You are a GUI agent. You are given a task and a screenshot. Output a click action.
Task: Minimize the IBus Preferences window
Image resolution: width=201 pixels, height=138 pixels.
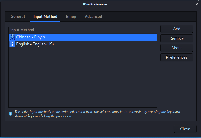191,5
